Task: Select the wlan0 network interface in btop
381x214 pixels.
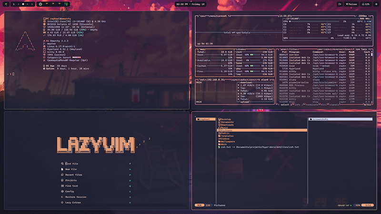Action: click(x=265, y=79)
